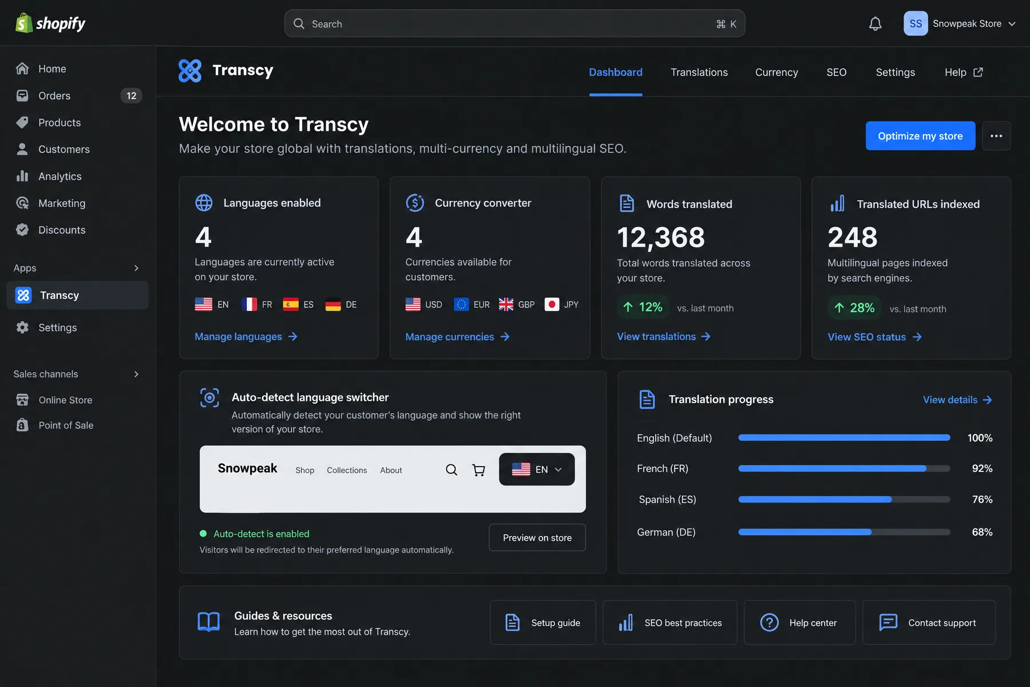This screenshot has width=1030, height=687.
Task: Click the German (DE) progress bar
Action: [844, 532]
